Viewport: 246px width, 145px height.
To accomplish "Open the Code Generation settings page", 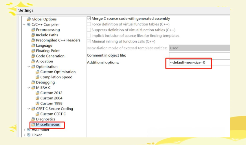I will pyautogui.click(x=50, y=56).
